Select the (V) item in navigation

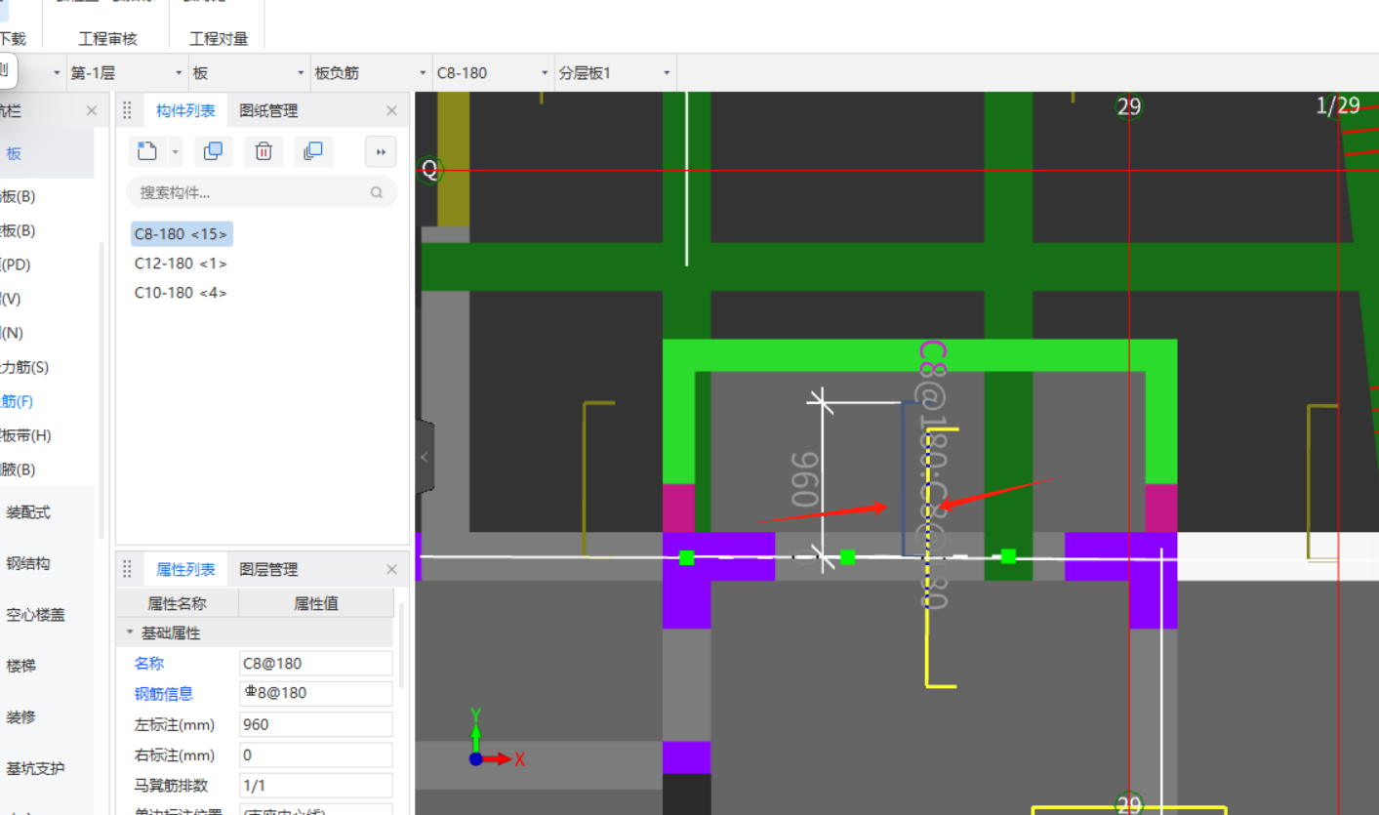11,299
